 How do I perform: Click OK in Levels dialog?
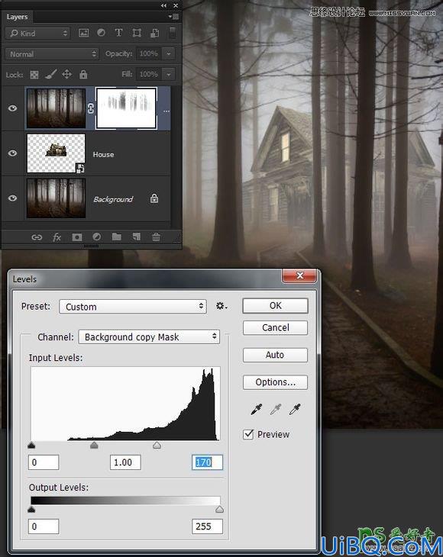(275, 306)
